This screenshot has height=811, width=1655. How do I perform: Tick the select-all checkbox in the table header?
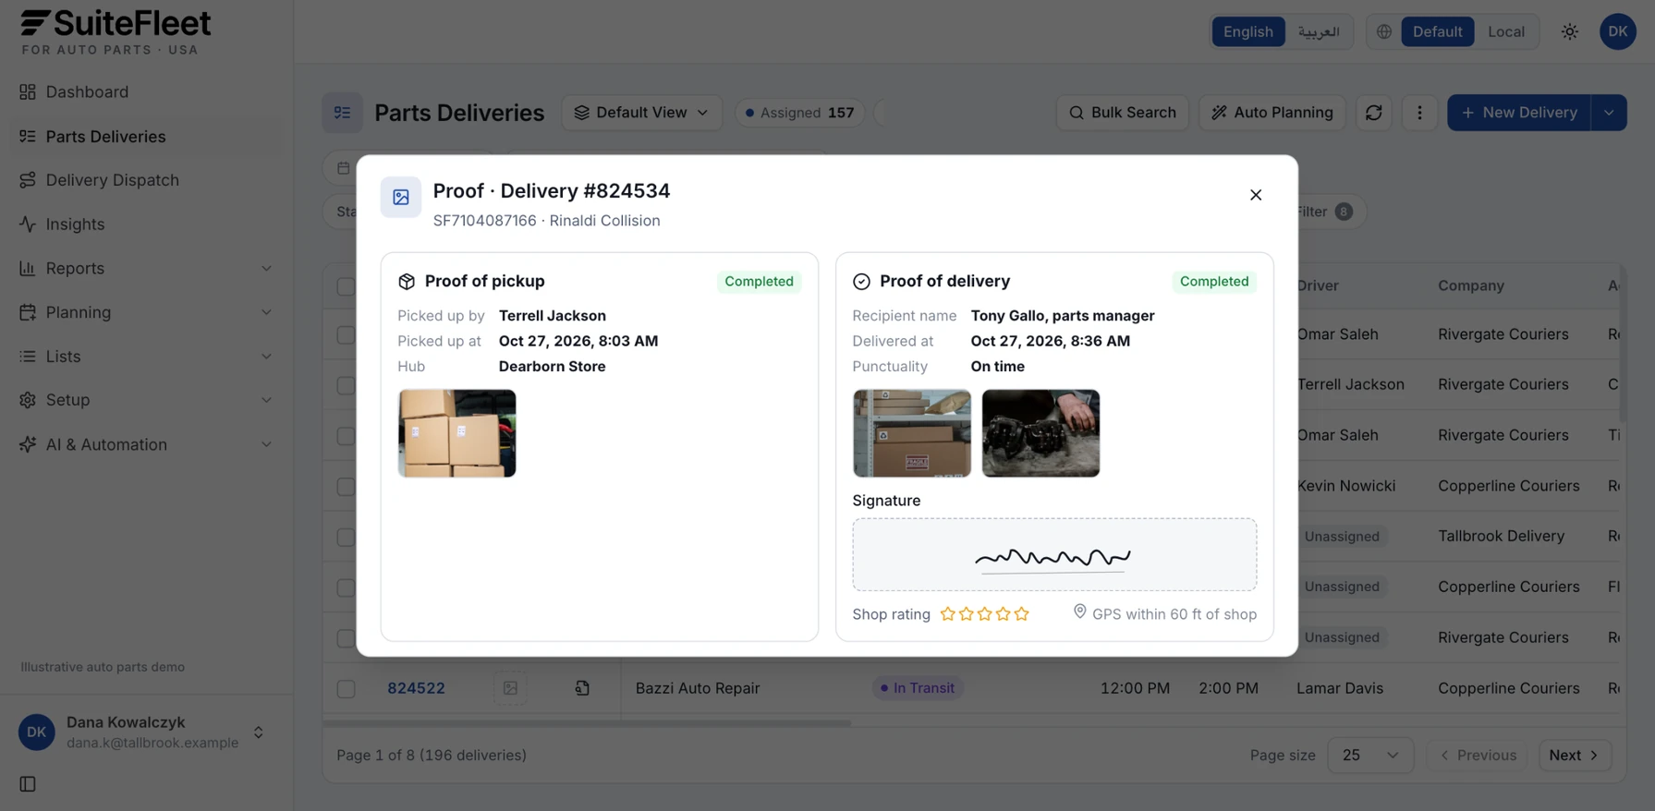click(346, 286)
